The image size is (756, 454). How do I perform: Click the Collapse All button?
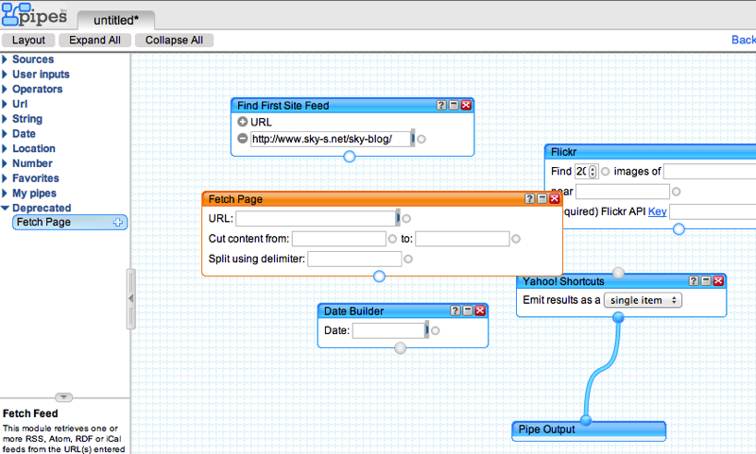point(174,40)
